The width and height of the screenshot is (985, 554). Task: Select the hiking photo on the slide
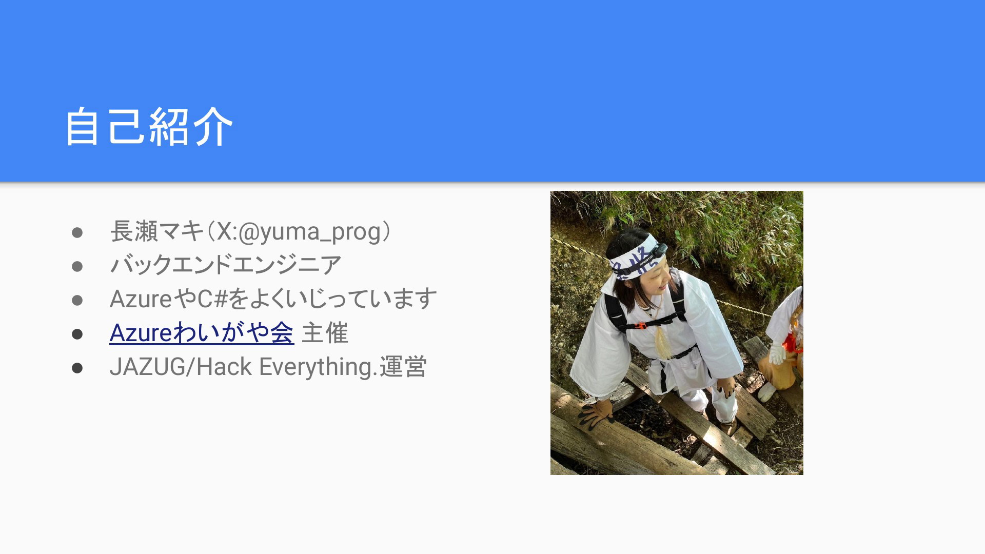[677, 333]
